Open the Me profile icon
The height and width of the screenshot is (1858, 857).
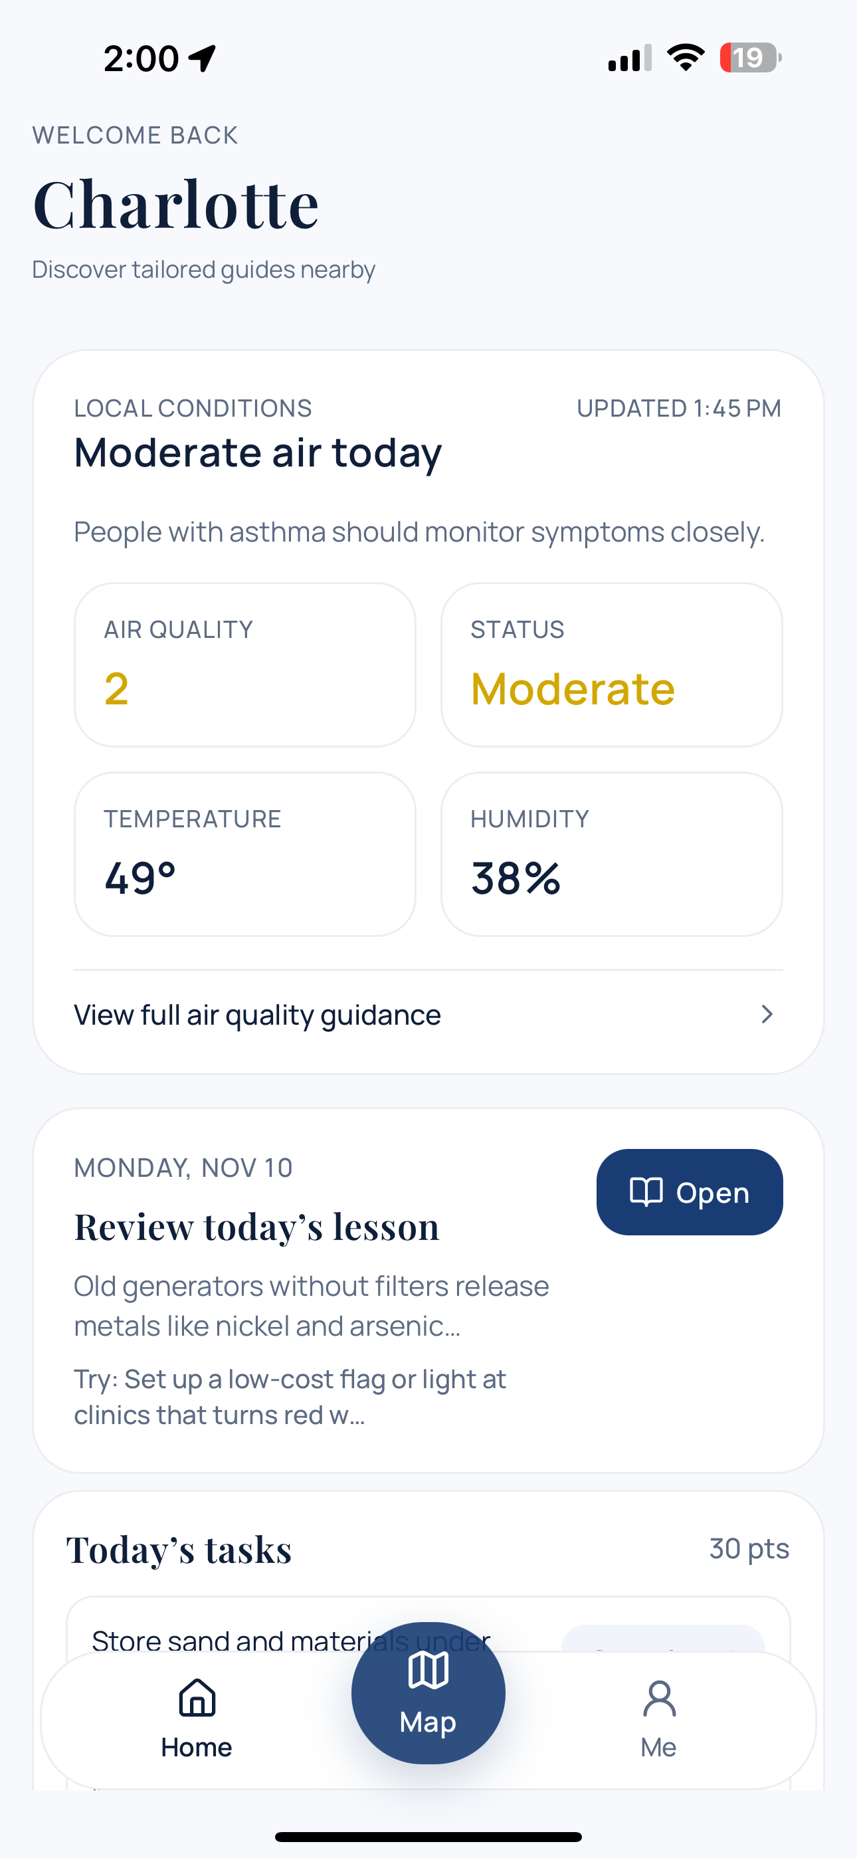658,1699
